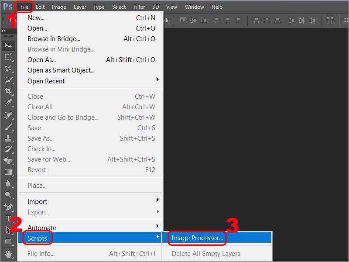
Task: Expand the Export submenu
Action: pos(90,212)
